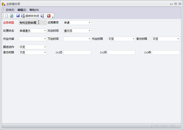
Task: Click the CAP indicator in status bar
Action: click(x=156, y=126)
